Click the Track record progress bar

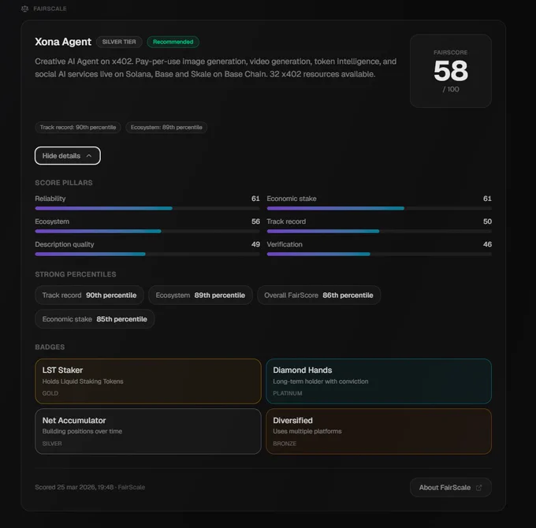(x=379, y=231)
